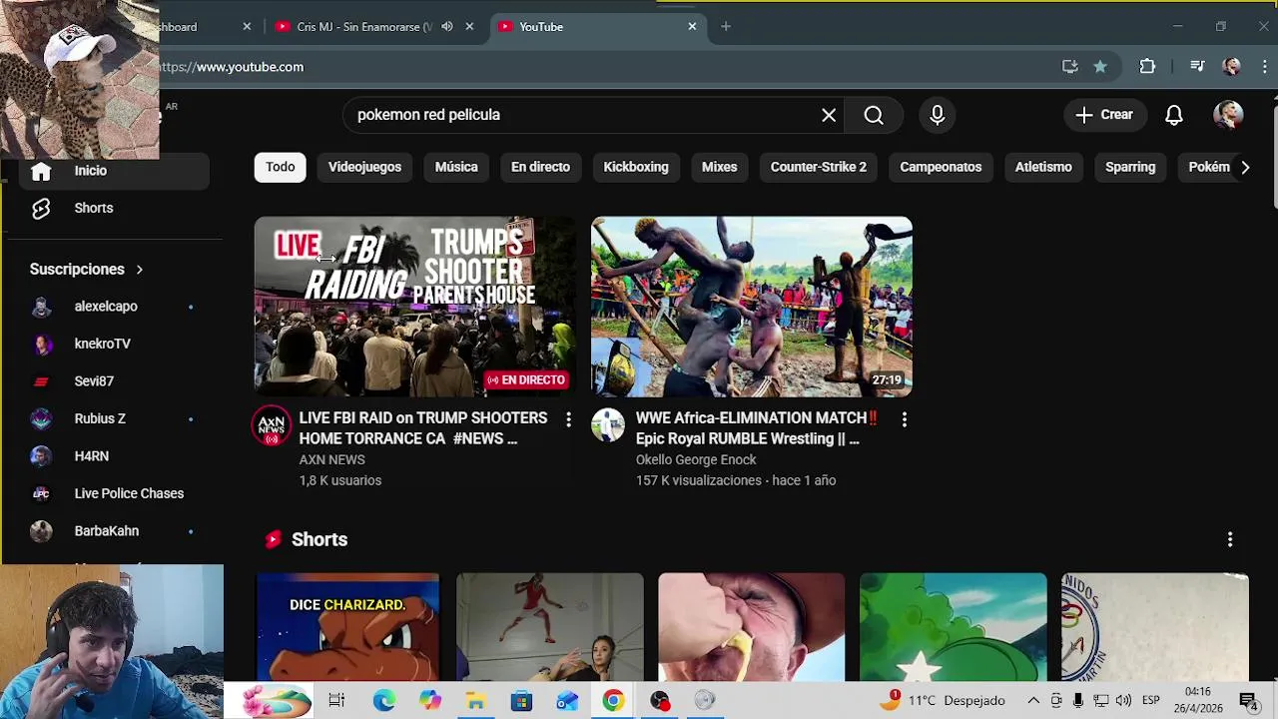Play the LIVE FBI Raiding thumbnail video
1278x719 pixels.
[x=415, y=307]
